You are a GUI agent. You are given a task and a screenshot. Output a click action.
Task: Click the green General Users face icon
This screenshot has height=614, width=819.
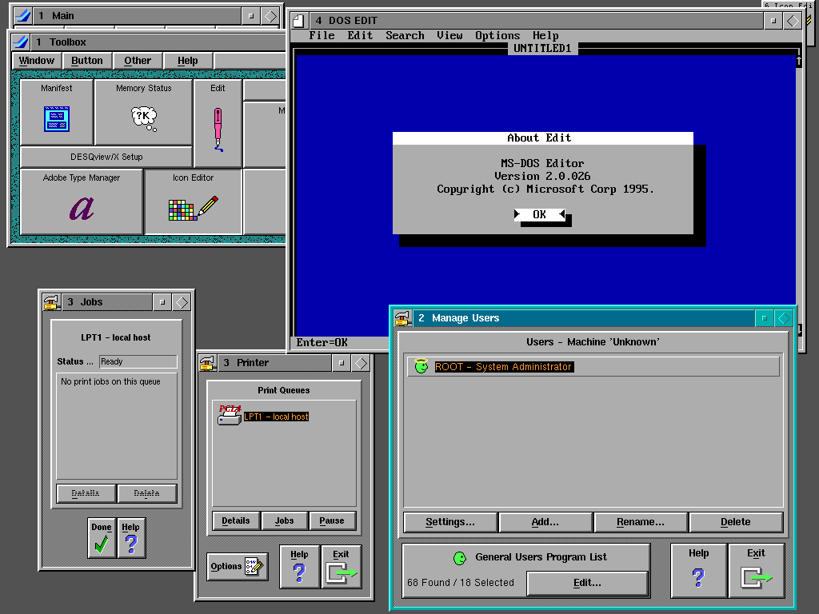(460, 558)
